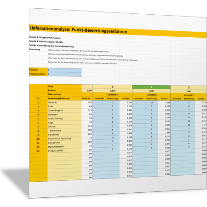
Task: Click the Preis criterion cell
Action: click(64, 106)
